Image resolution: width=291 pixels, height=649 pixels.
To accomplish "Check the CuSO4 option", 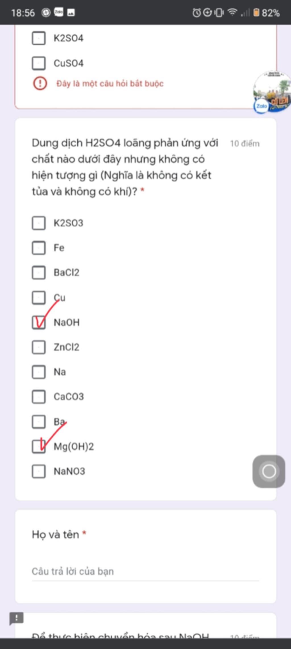I will 39,63.
